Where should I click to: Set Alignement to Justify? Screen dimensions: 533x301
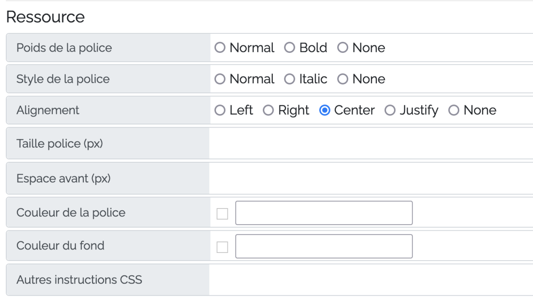[390, 110]
